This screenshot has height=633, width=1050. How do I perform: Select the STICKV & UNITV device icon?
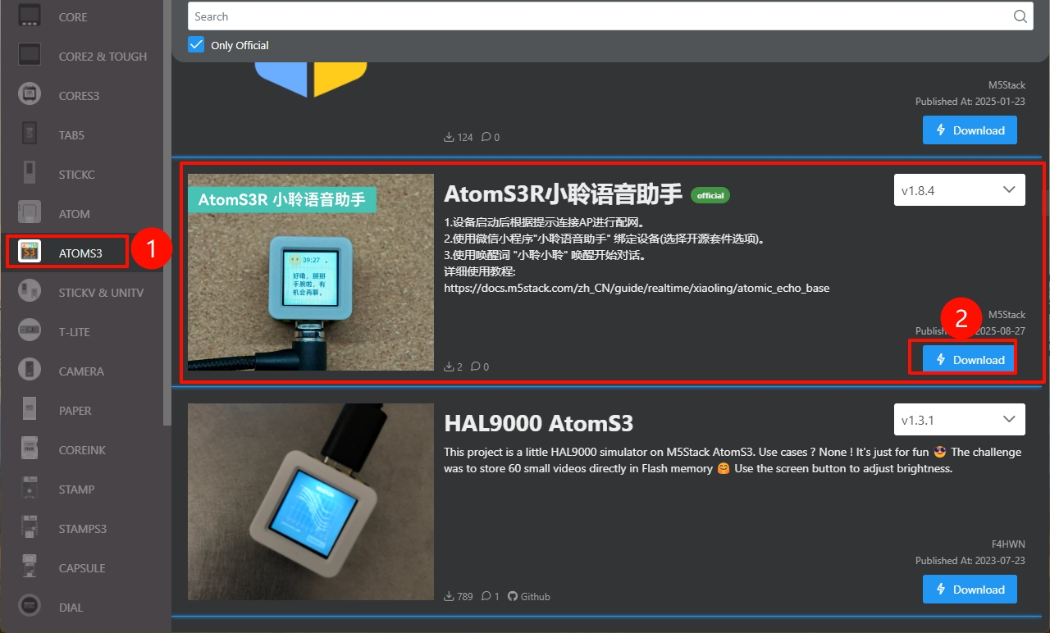pyautogui.click(x=30, y=292)
